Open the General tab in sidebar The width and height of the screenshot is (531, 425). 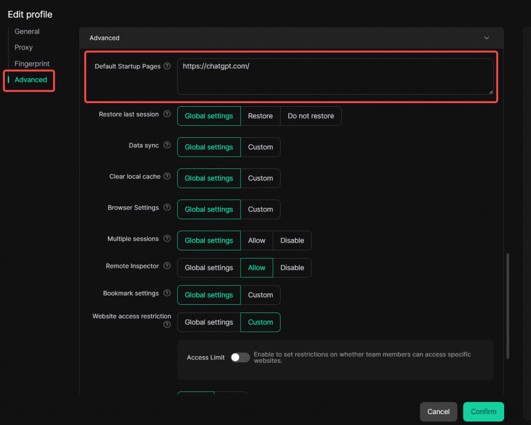[27, 32]
